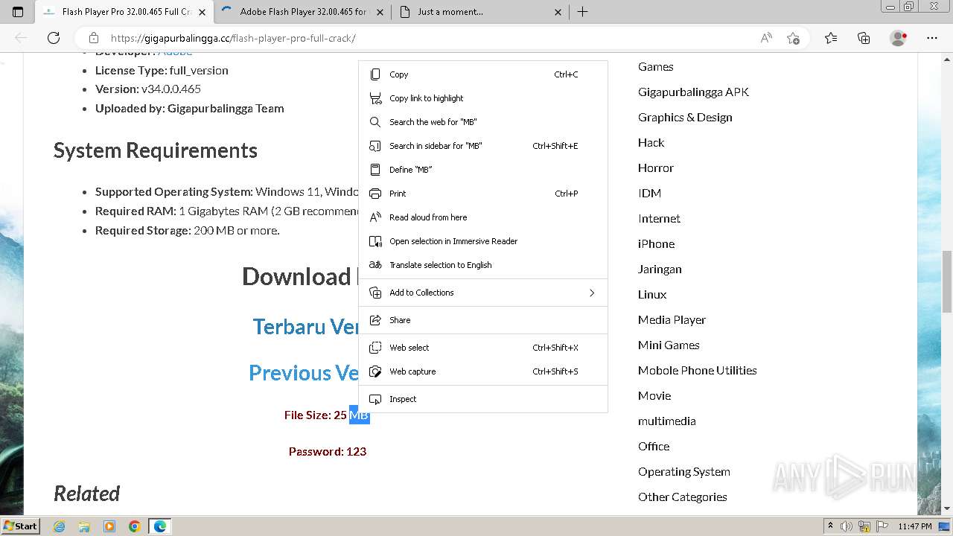Screen dimensions: 953x536
Task: Select Web select menu entry
Action: 483,348
